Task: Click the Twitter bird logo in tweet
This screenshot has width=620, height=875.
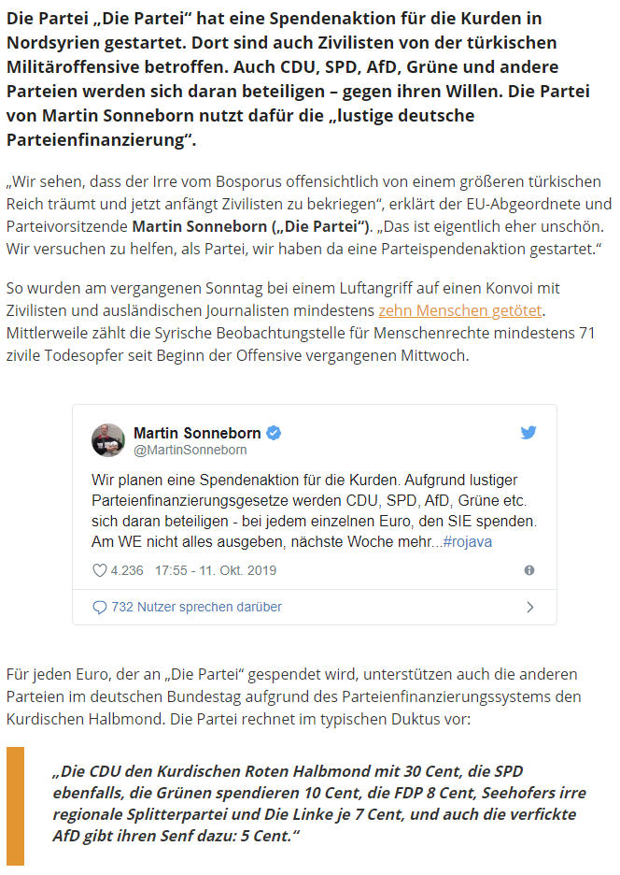Action: tap(528, 433)
